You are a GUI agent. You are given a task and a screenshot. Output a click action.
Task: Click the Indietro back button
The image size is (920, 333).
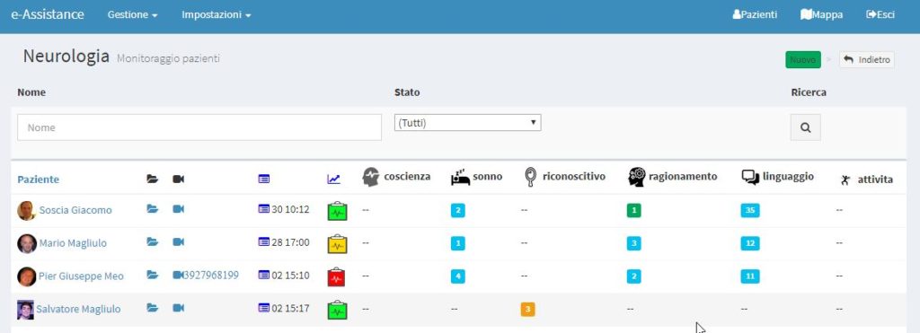867,60
